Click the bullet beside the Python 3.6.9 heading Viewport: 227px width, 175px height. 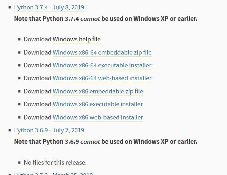tap(10, 130)
